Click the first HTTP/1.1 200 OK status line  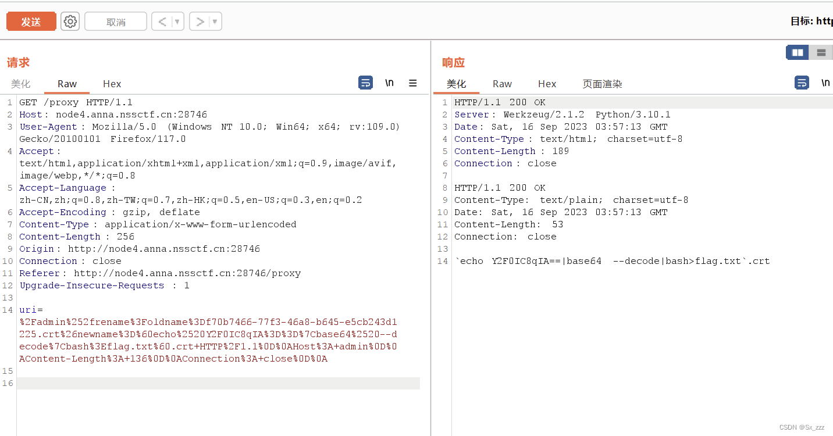click(500, 102)
